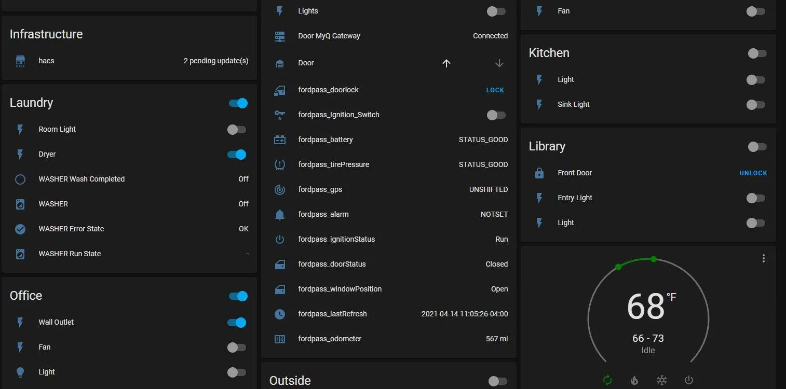Set thermostat to cool mode snowflake
This screenshot has width=786, height=389.
click(661, 380)
